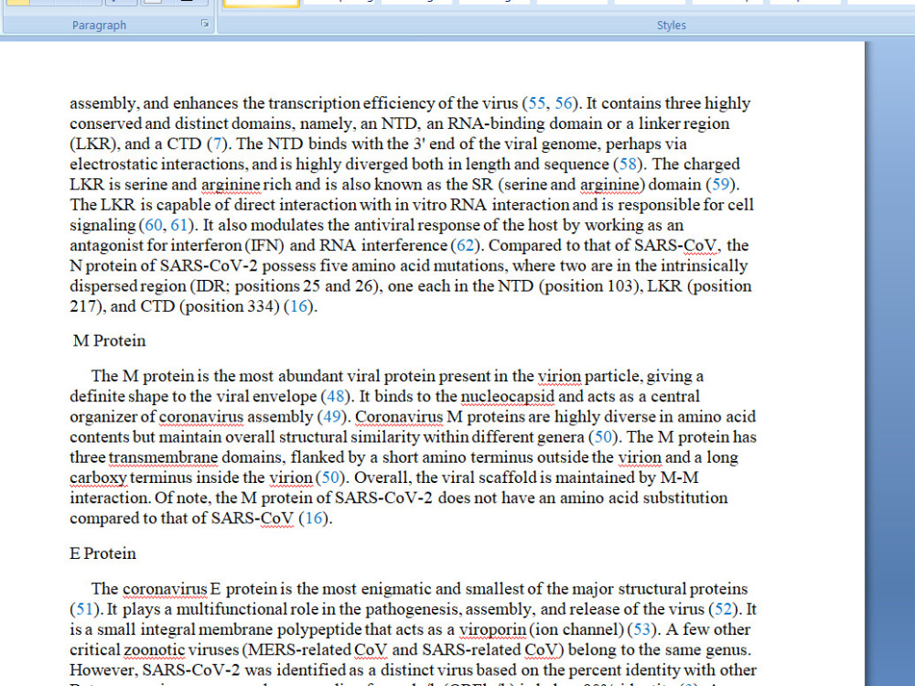915x686 pixels.
Task: Click the Paragraph group label
Action: [x=99, y=25]
